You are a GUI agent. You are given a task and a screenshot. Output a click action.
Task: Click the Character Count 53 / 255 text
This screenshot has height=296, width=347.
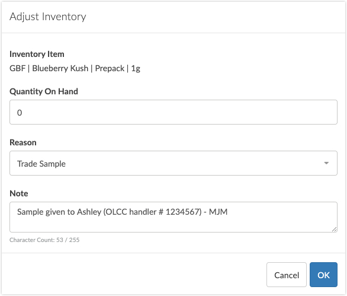point(44,240)
